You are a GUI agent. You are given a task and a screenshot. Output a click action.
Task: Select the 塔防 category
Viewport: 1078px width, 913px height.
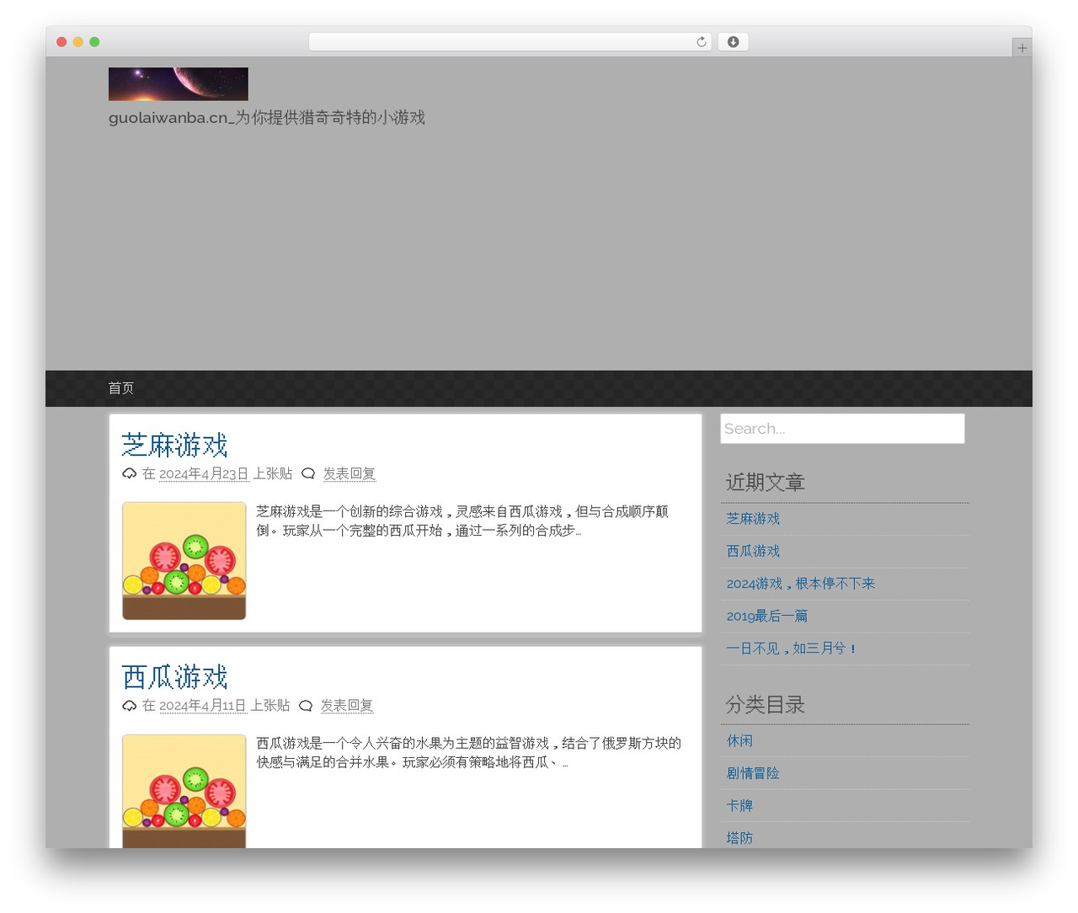tap(739, 838)
